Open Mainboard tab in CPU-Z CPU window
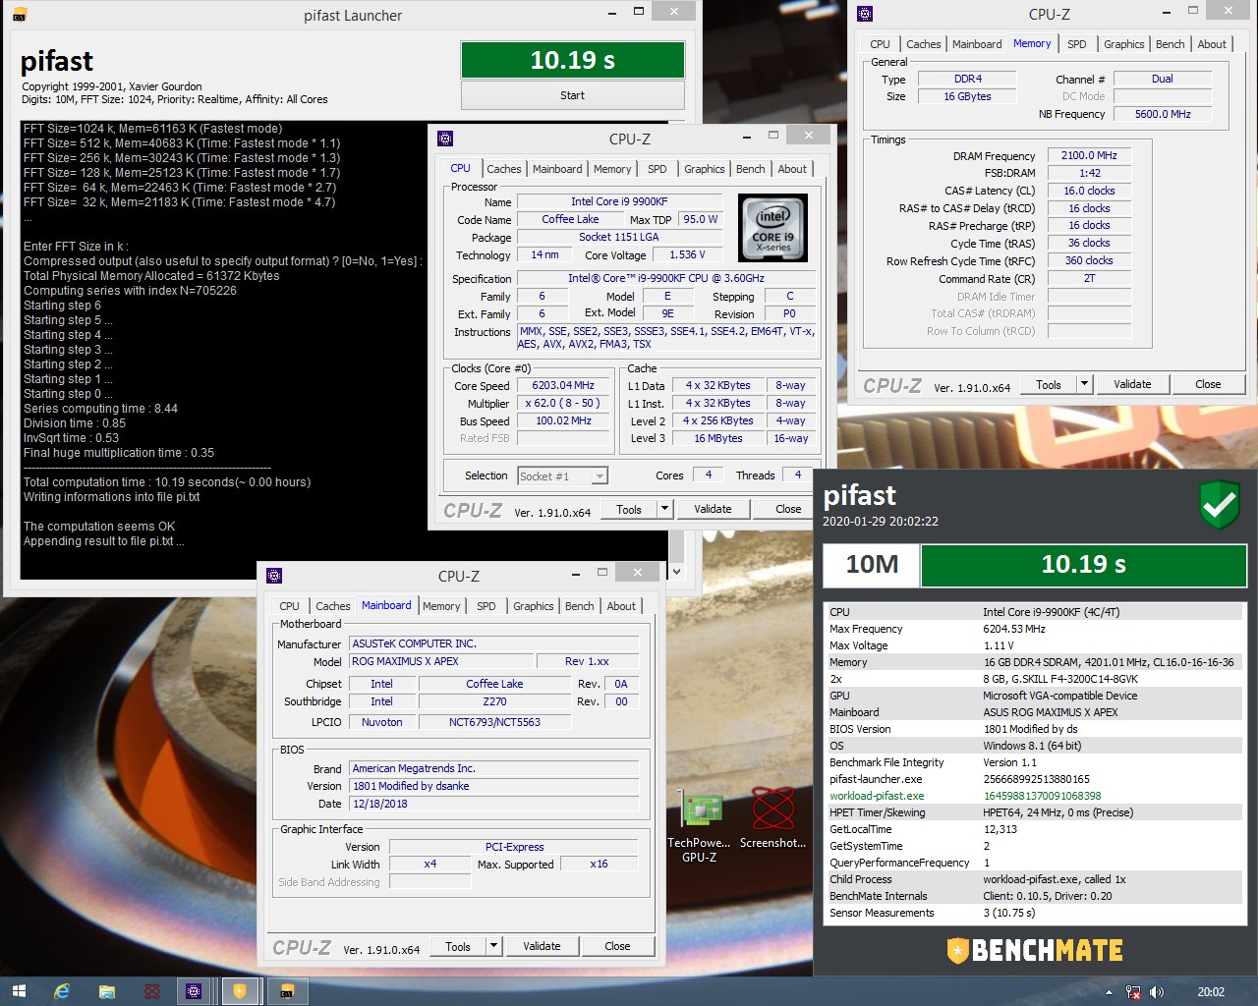This screenshot has width=1258, height=1006. (x=557, y=169)
